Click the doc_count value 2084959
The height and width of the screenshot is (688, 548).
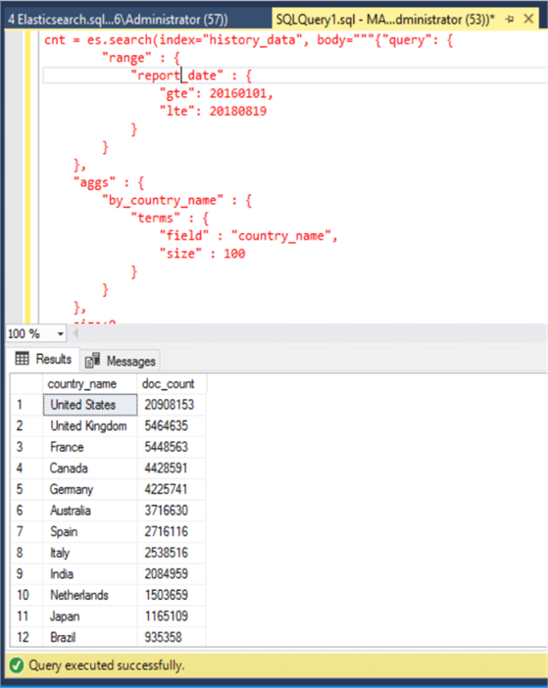pyautogui.click(x=172, y=574)
